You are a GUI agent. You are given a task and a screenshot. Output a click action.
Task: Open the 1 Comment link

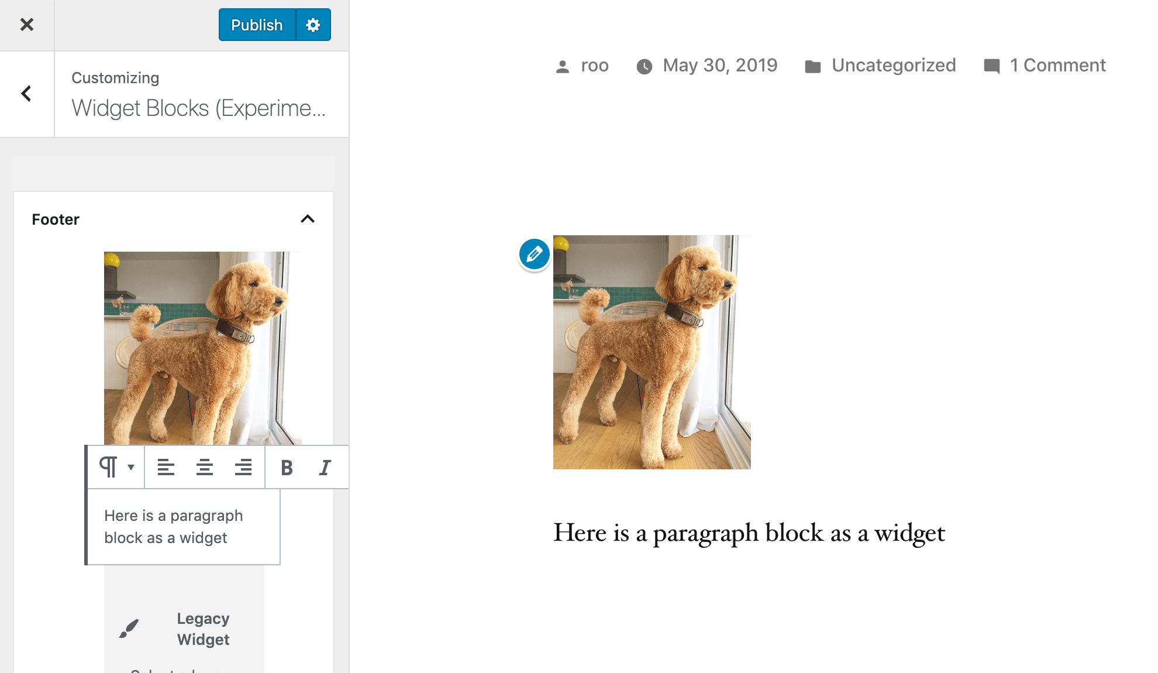(1057, 66)
